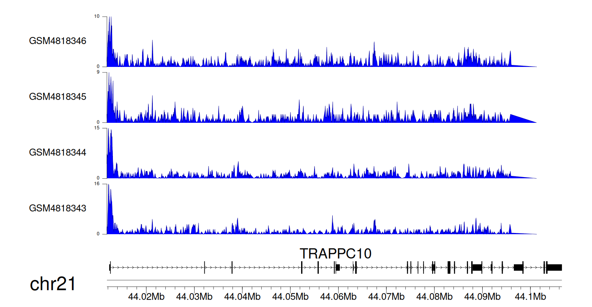Select the 44.04Mb position label
The height and width of the screenshot is (307, 592).
pos(242,296)
